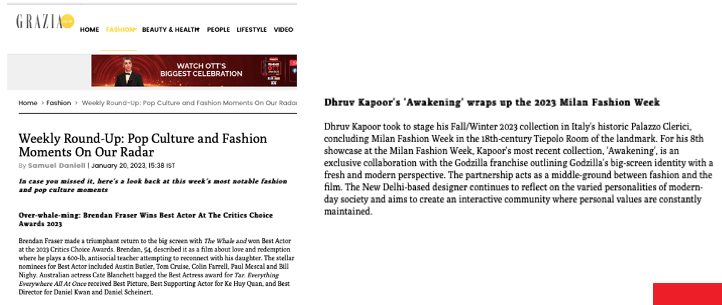Open the BEAUTY & HEALTH navigation menu
The image size is (722, 305).
pyautogui.click(x=170, y=29)
